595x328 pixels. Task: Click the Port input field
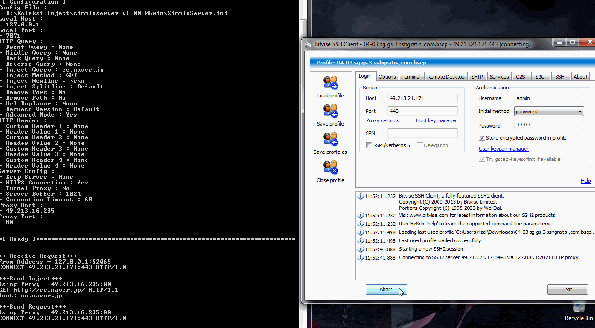pos(423,111)
